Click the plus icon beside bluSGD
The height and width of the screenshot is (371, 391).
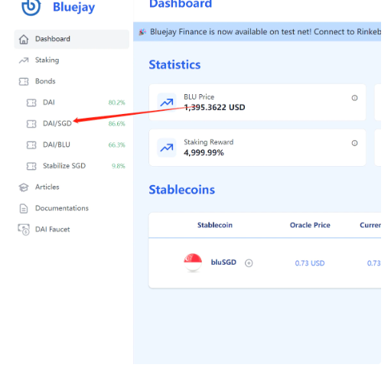click(x=249, y=263)
